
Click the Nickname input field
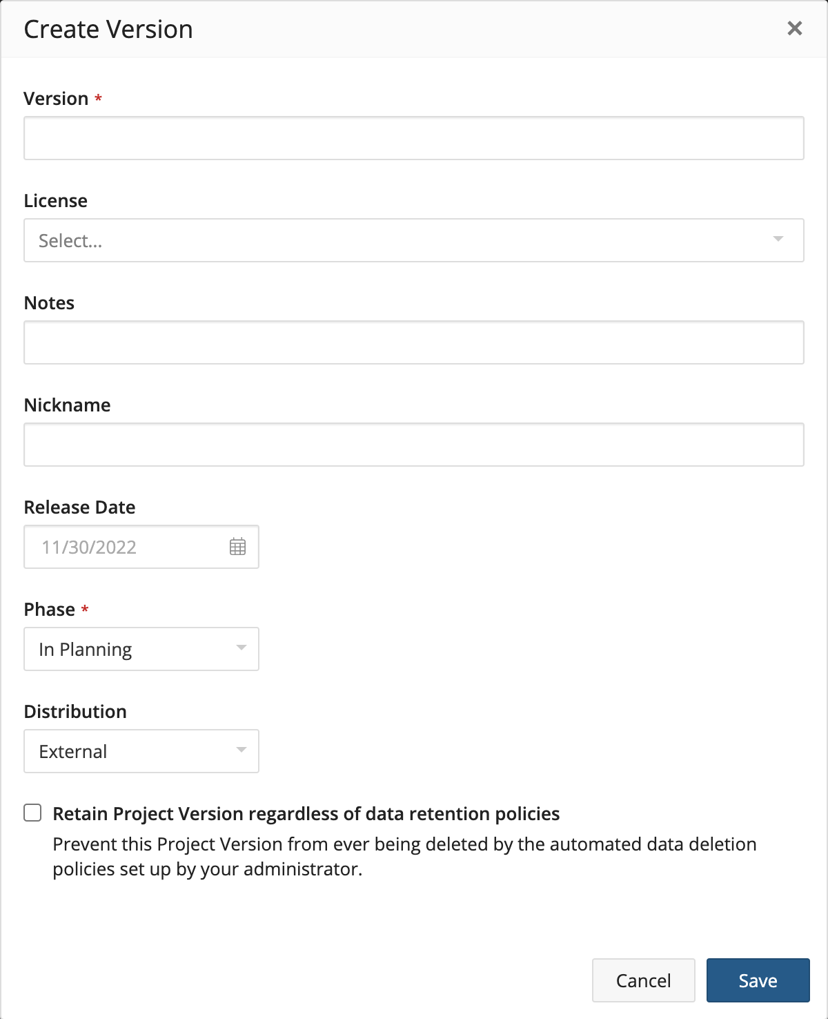[x=414, y=444]
